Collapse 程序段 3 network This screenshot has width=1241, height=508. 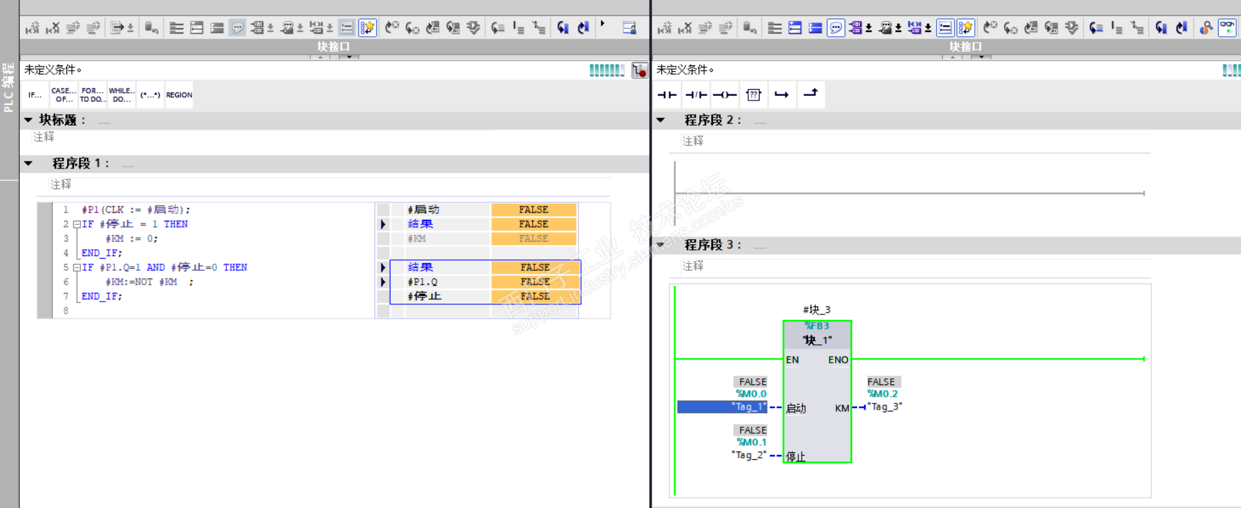point(661,244)
